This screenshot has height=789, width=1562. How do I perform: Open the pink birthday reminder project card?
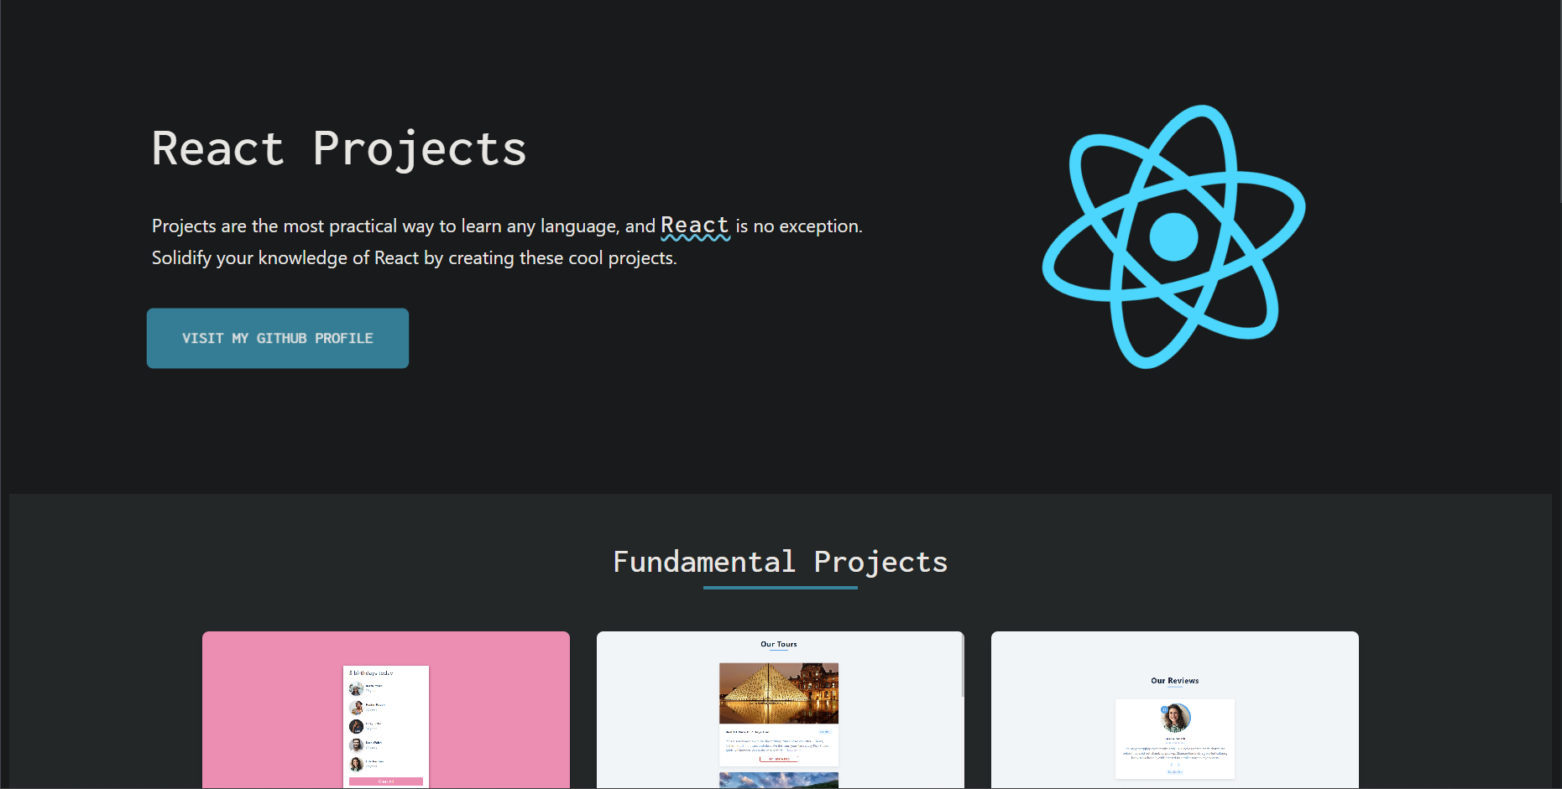(x=386, y=709)
